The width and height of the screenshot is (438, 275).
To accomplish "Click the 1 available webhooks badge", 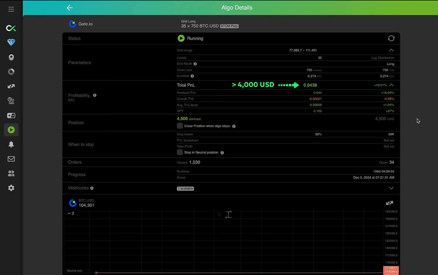I will coord(185,189).
